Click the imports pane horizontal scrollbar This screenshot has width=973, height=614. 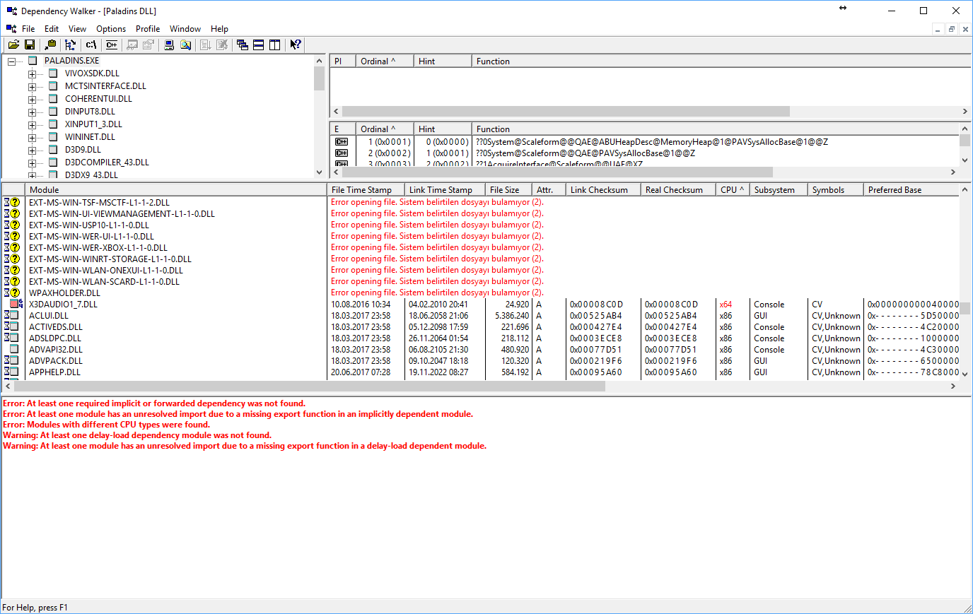point(566,111)
